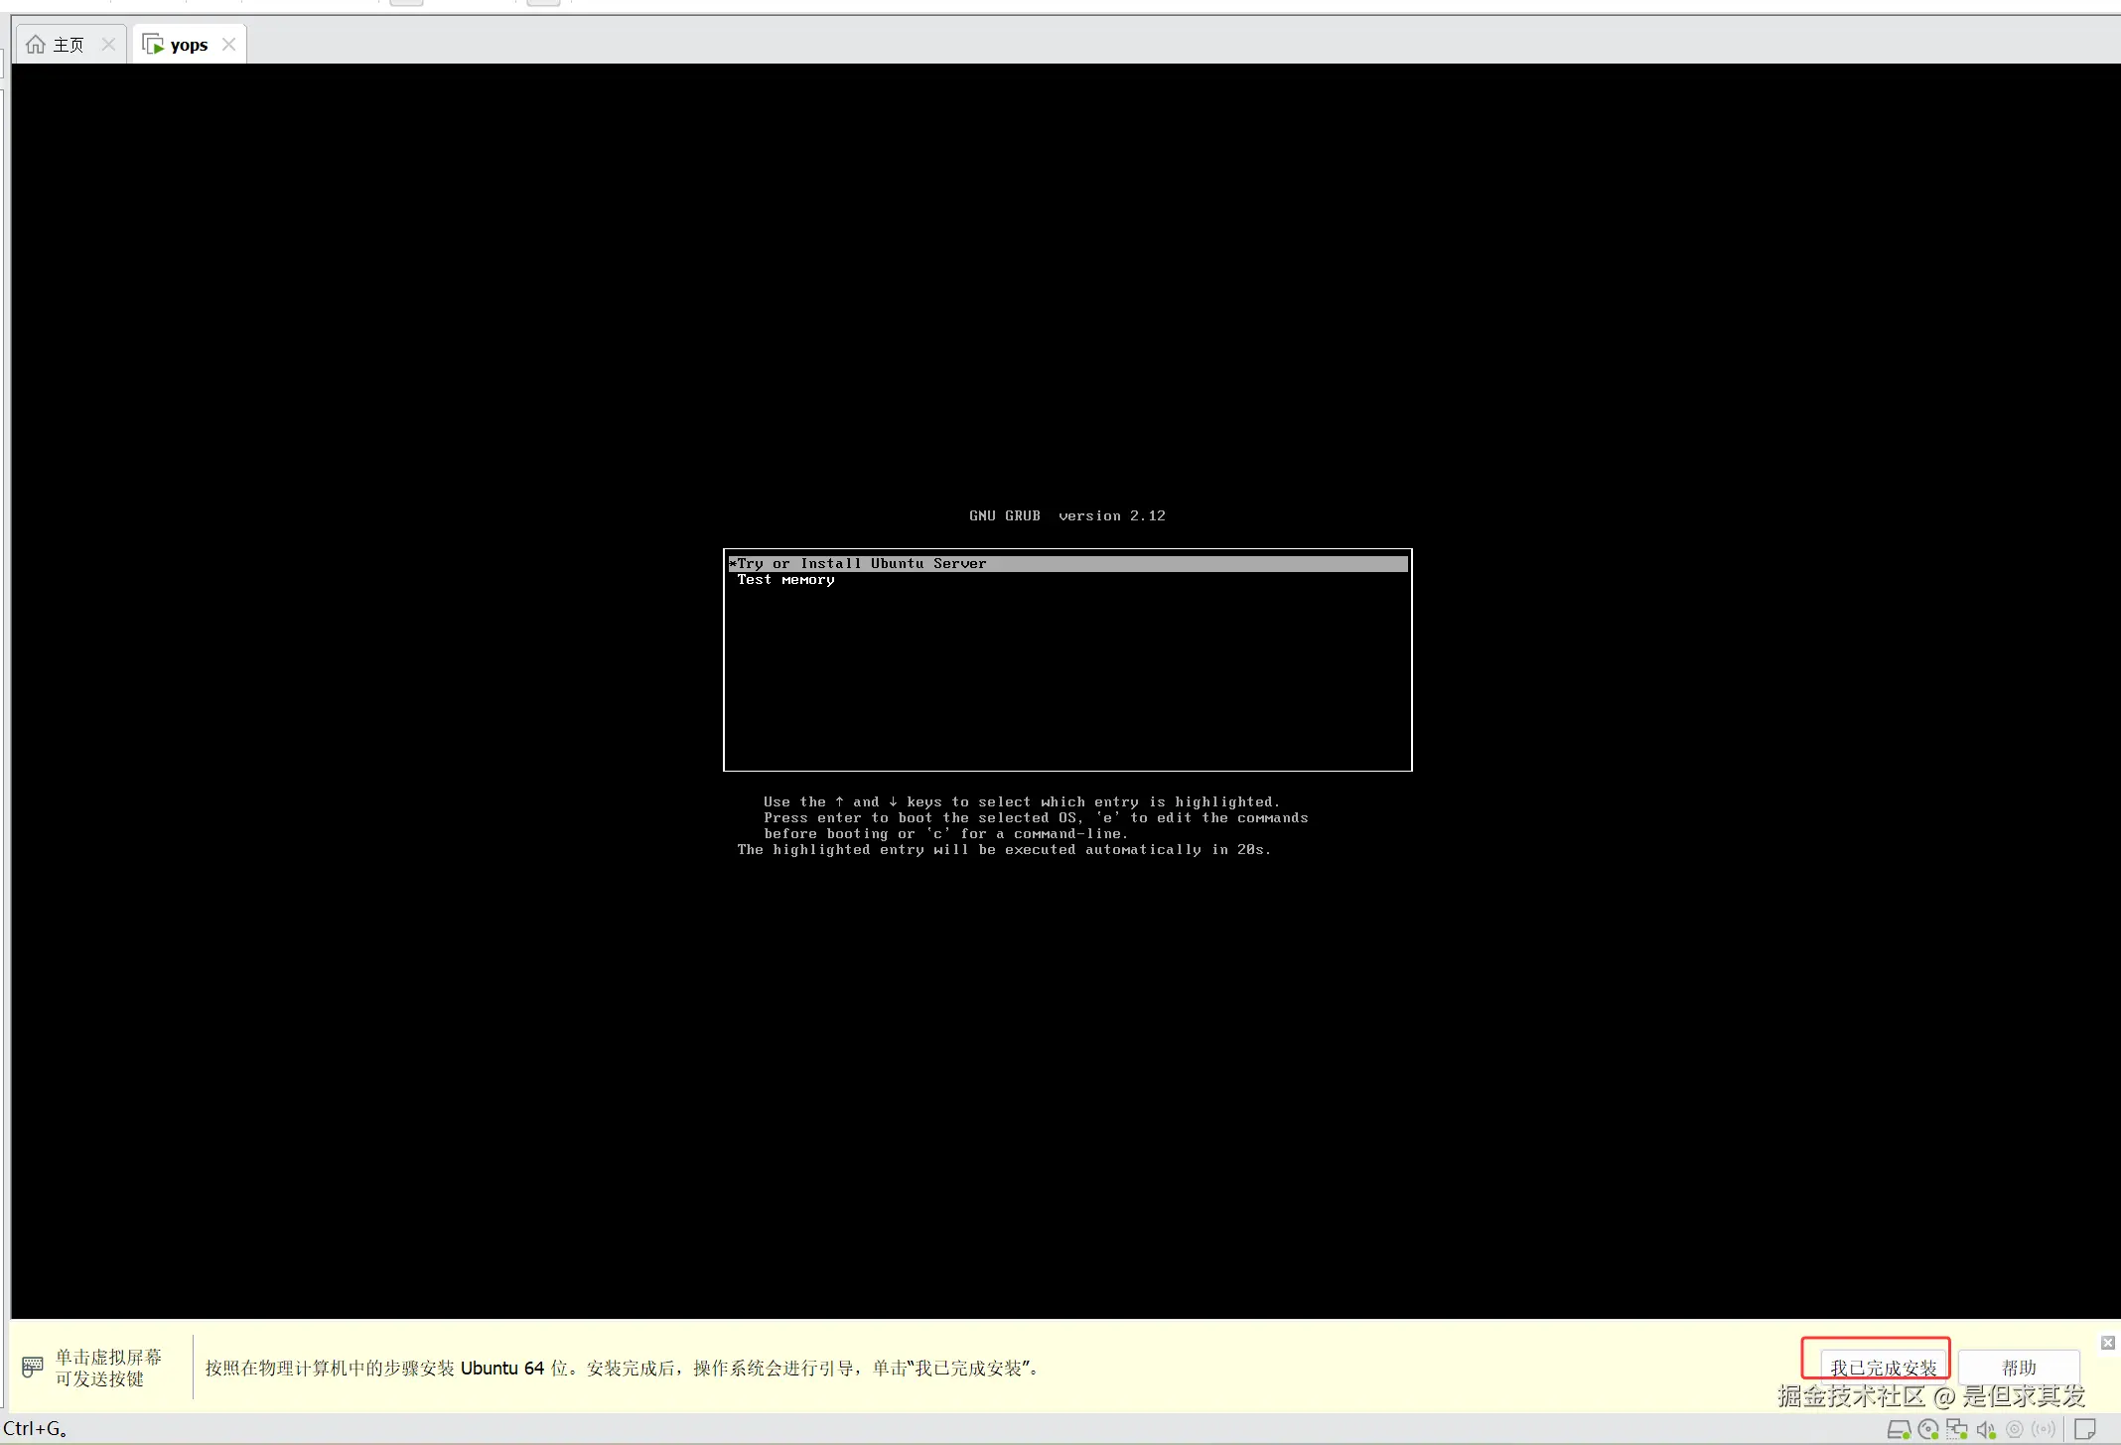2121x1445 pixels.
Task: Click the 帮助 button
Action: 2019,1367
